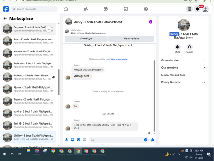Open the emoji picker smiley icon

[146, 140]
